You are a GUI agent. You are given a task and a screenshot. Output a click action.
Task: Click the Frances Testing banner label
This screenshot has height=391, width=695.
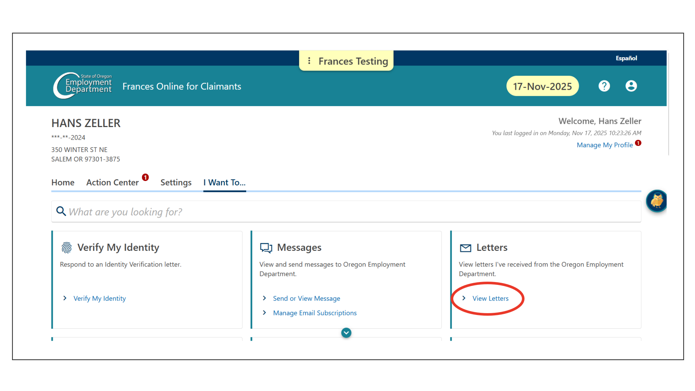[353, 61]
